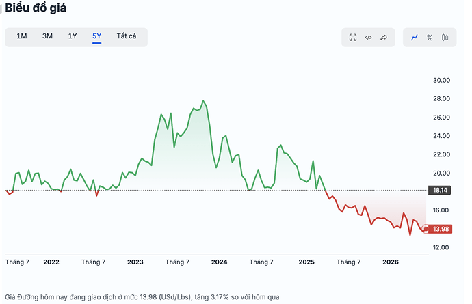Switch to candlestick chart view
The height and width of the screenshot is (304, 472).
(445, 38)
